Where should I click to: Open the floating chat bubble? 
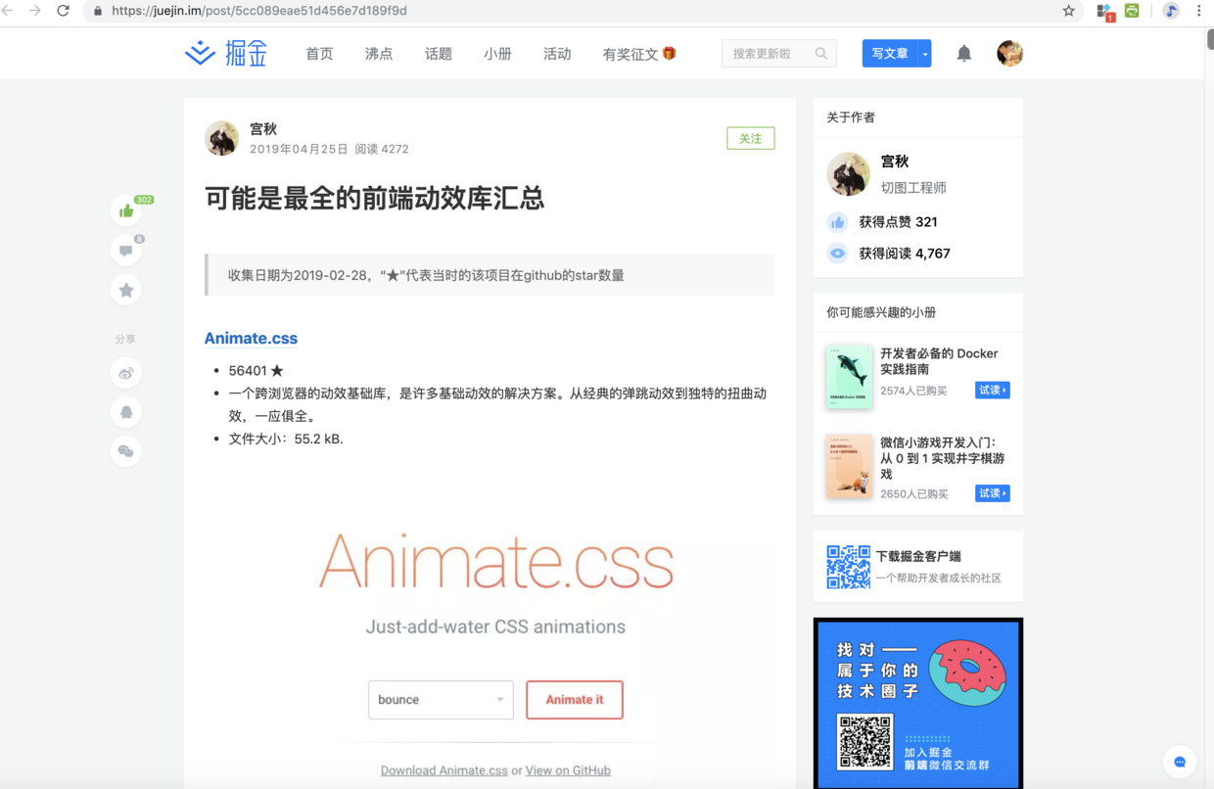point(1180,762)
